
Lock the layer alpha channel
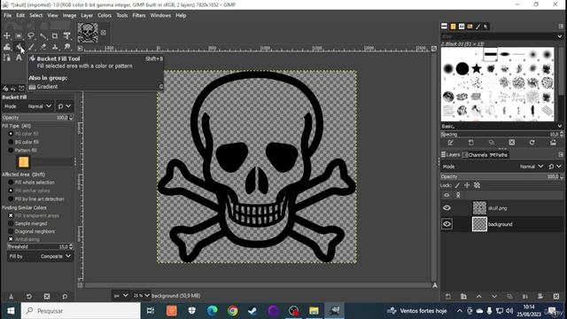477,185
